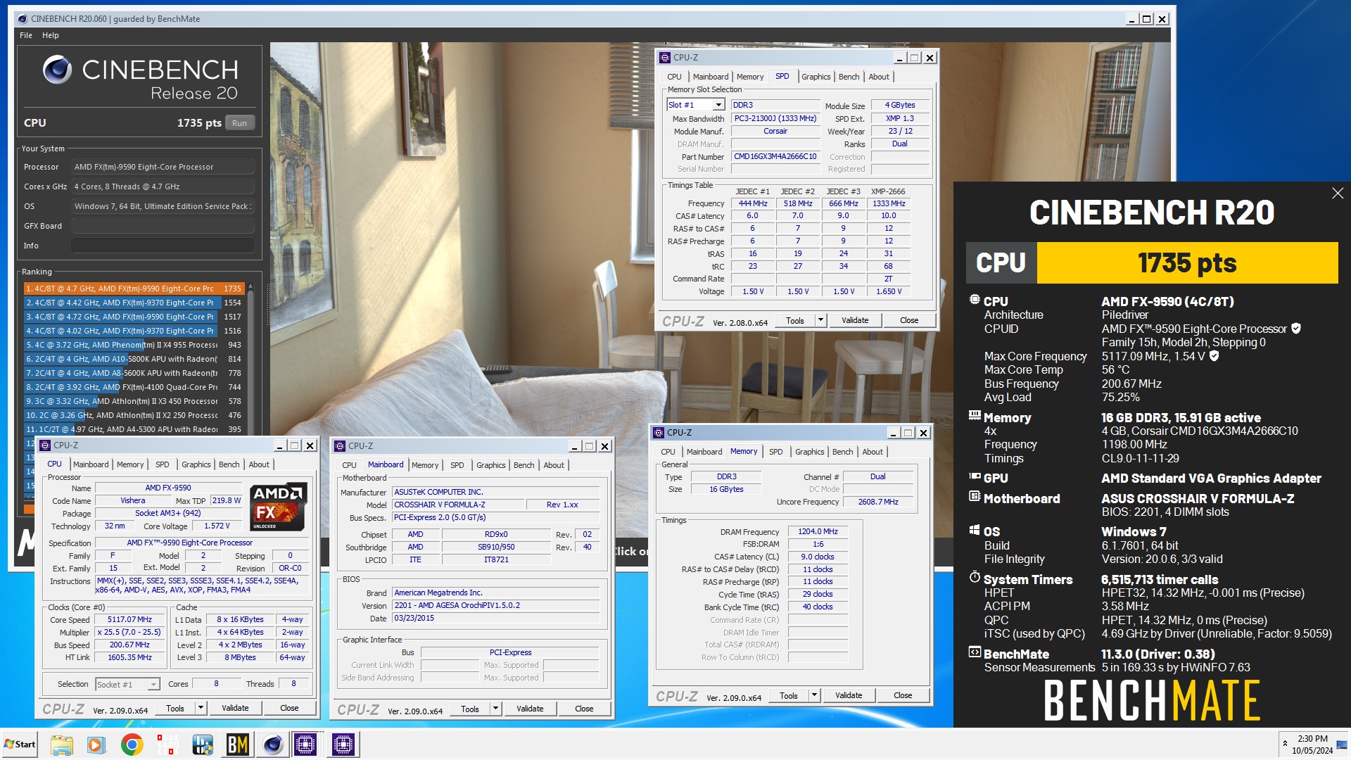The height and width of the screenshot is (760, 1351).
Task: Switch to Cinebench via its taskbar icon
Action: click(x=273, y=745)
